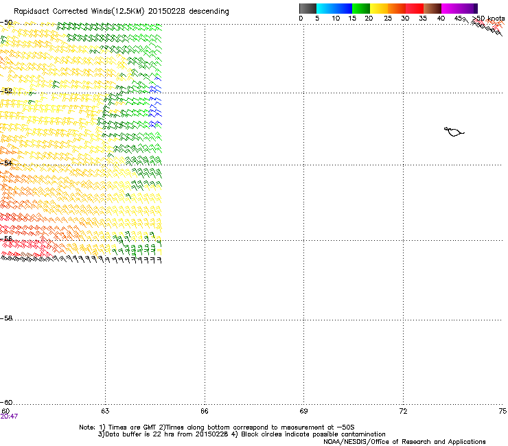Click the cyan-blue 5-15 knots color segment
The height and width of the screenshot is (446, 508).
tap(334, 8)
